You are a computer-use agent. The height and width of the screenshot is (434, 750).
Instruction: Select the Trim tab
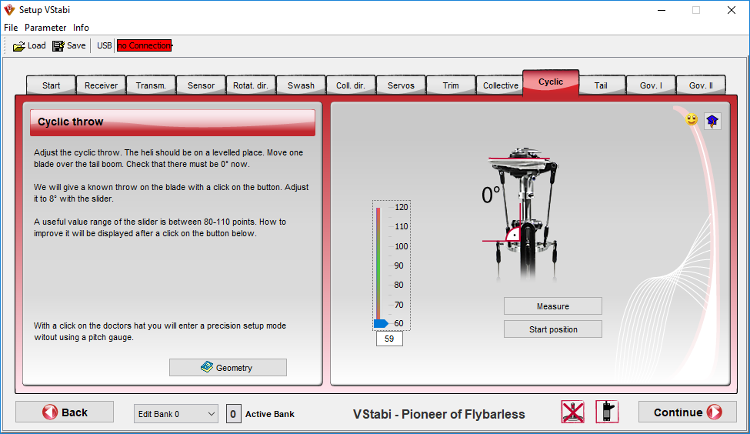[x=451, y=85]
